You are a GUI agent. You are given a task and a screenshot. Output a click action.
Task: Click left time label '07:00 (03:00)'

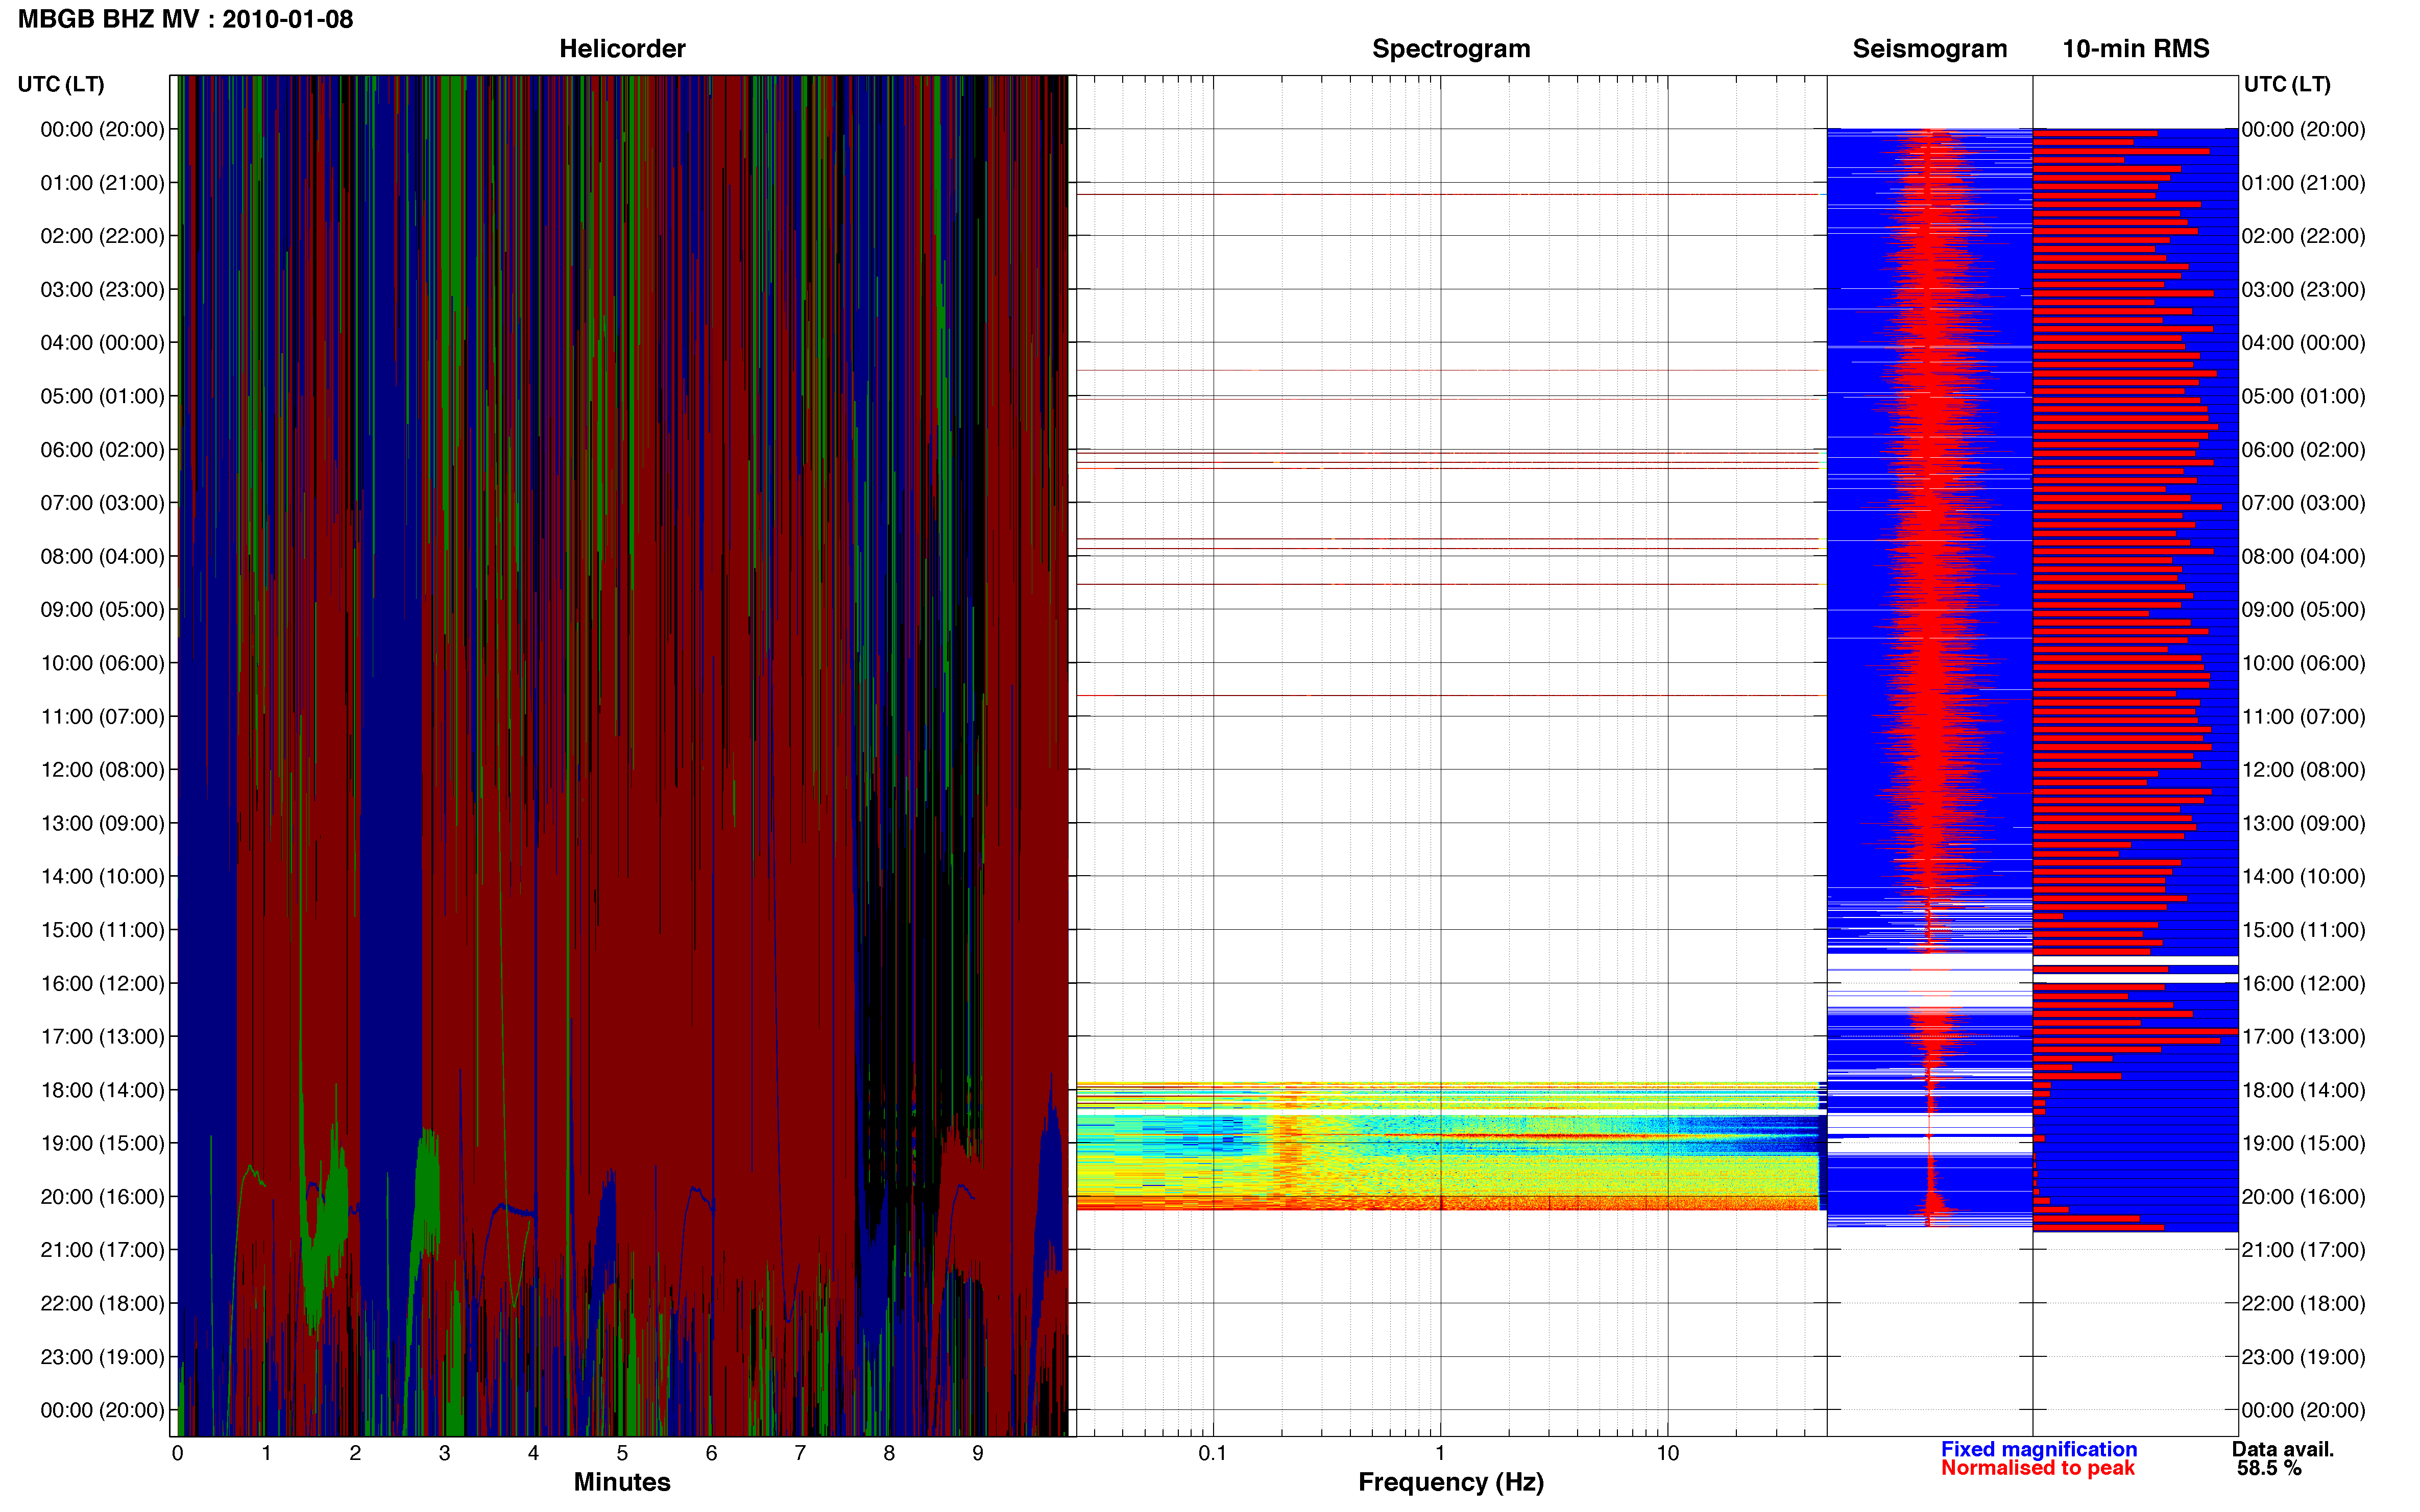click(102, 503)
